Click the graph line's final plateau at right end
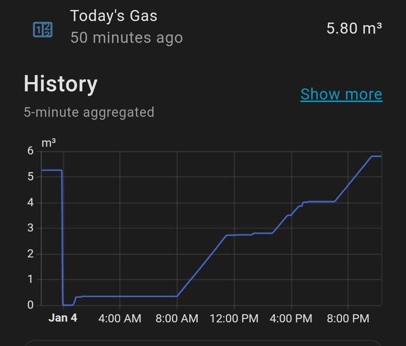 click(x=376, y=157)
